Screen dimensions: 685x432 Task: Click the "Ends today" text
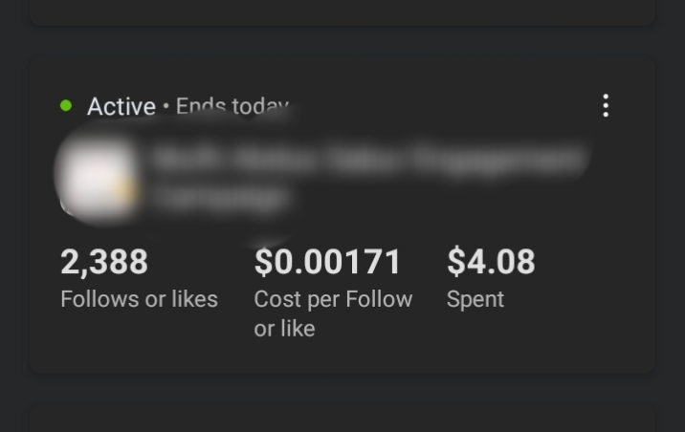coord(231,106)
